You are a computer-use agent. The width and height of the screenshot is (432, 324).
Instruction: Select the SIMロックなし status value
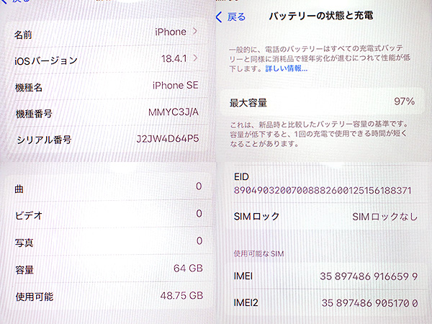(385, 217)
